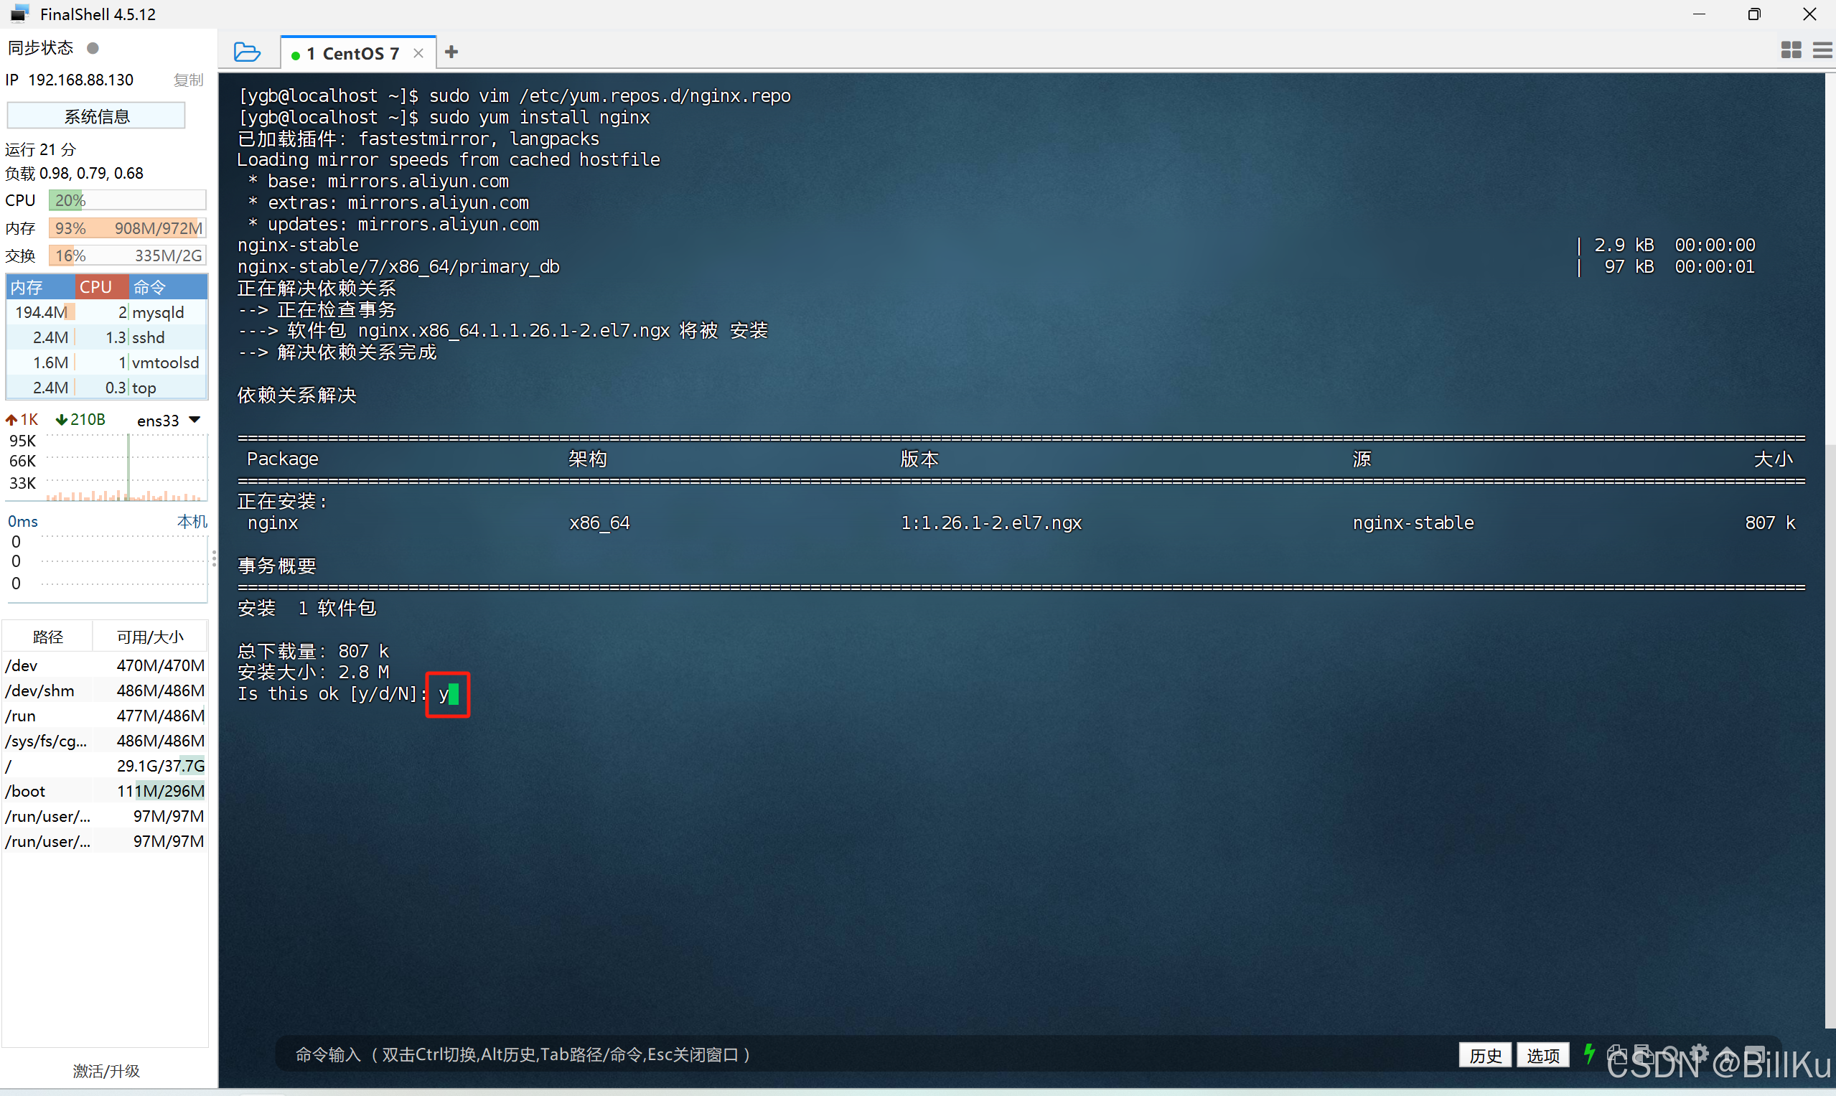Screen dimensions: 1836x1096
Task: Select the / root disk row 29.1G/37.7G
Action: tap(105, 766)
